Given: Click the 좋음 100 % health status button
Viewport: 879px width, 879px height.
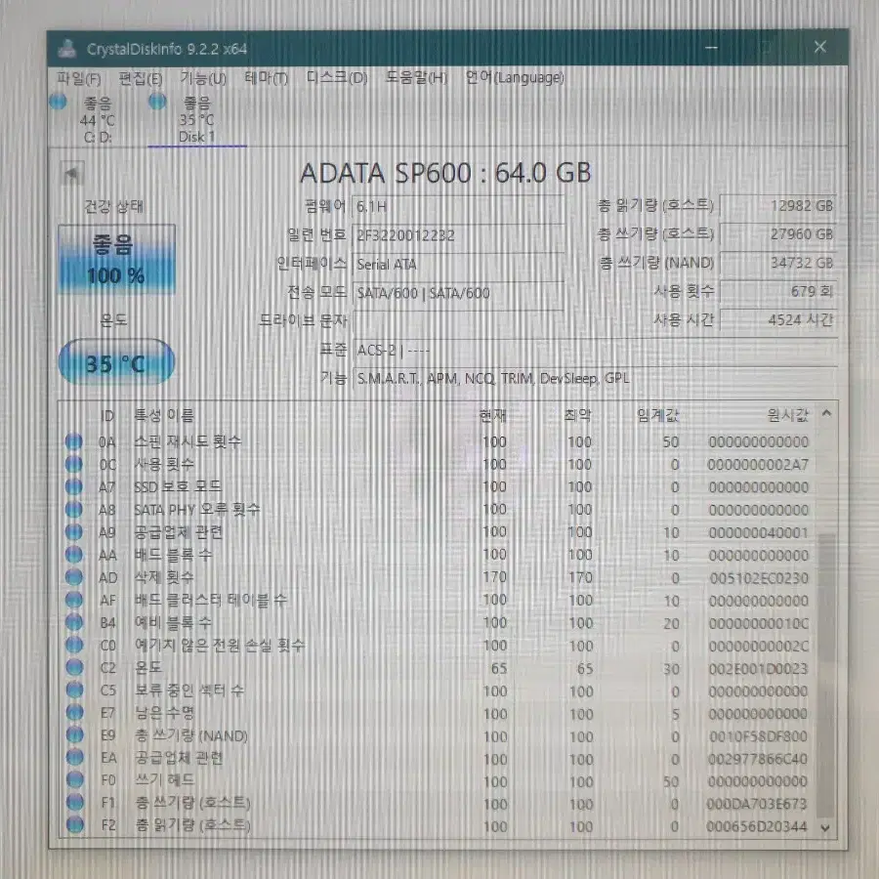Looking at the screenshot, I should tap(116, 260).
